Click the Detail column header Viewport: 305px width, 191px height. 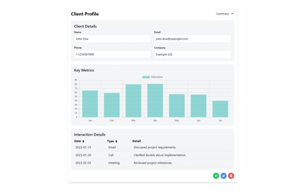tap(137, 141)
